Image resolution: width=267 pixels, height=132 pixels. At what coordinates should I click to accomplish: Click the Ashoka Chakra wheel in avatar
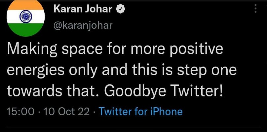[25, 16]
